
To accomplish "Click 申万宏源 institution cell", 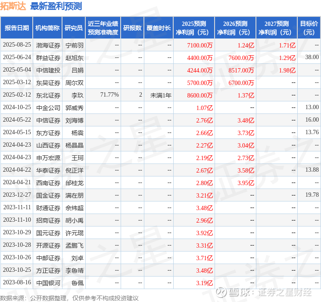I will (x=48, y=158).
